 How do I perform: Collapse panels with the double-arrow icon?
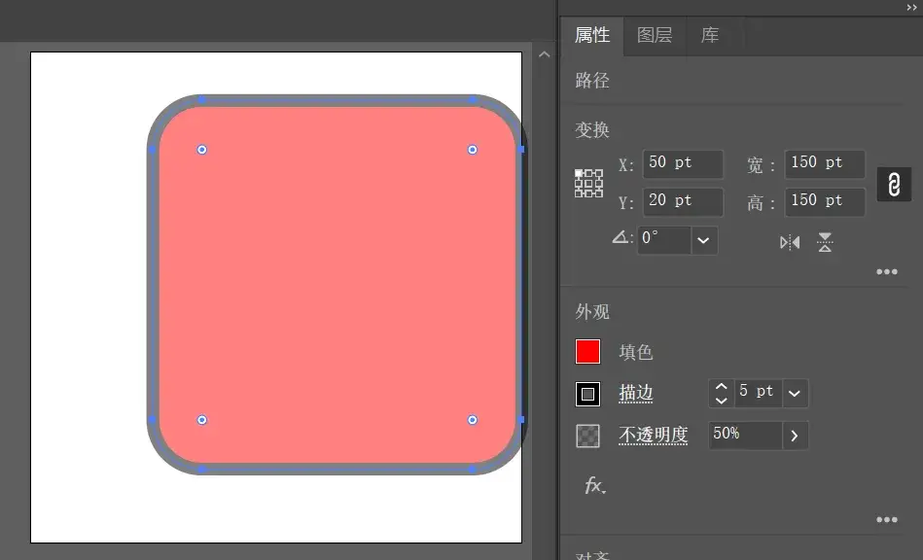click(912, 8)
